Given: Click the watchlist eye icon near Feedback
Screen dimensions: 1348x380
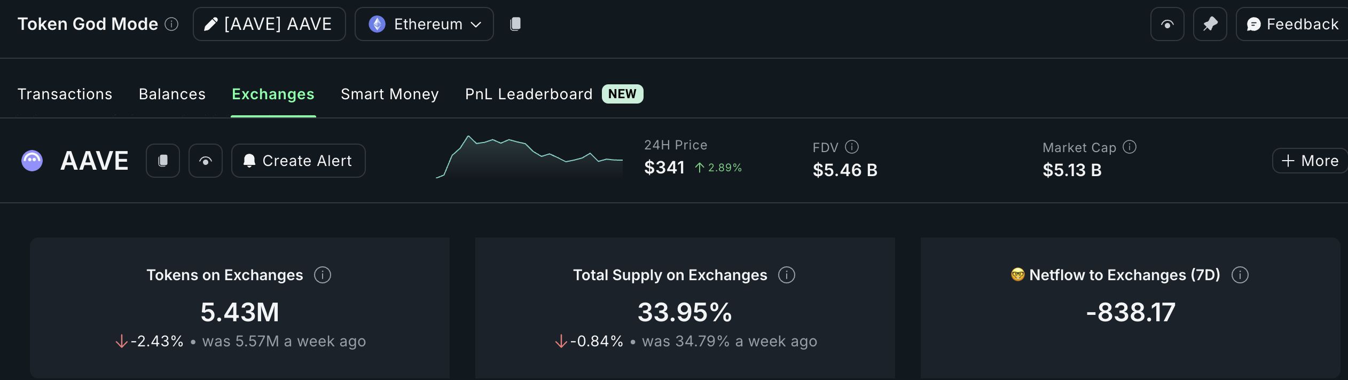Looking at the screenshot, I should pos(1166,24).
